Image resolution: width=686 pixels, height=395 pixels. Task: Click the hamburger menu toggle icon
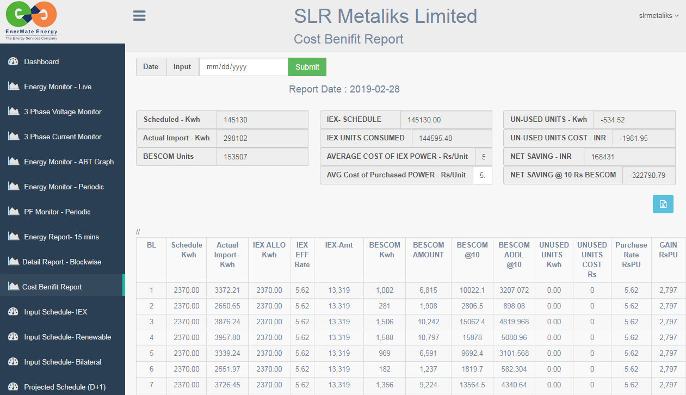(x=139, y=16)
